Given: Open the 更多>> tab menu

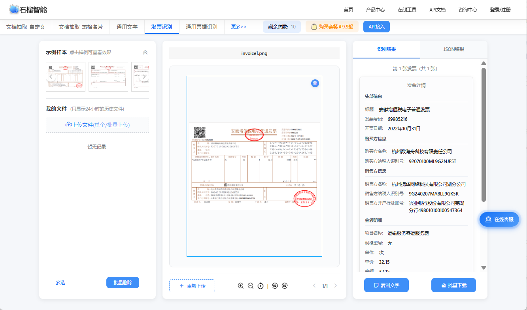Looking at the screenshot, I should click(239, 27).
